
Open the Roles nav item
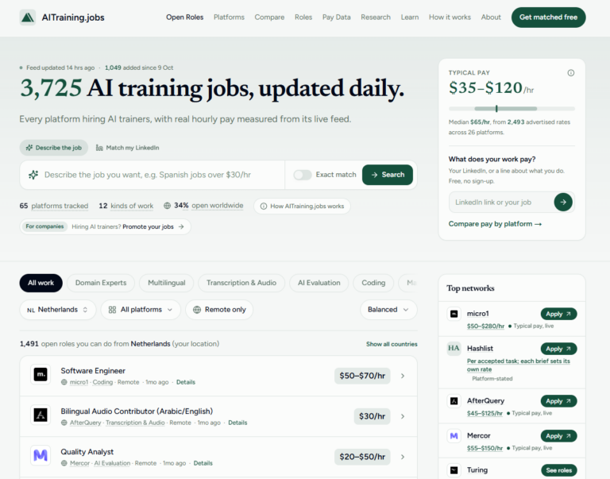(x=303, y=17)
